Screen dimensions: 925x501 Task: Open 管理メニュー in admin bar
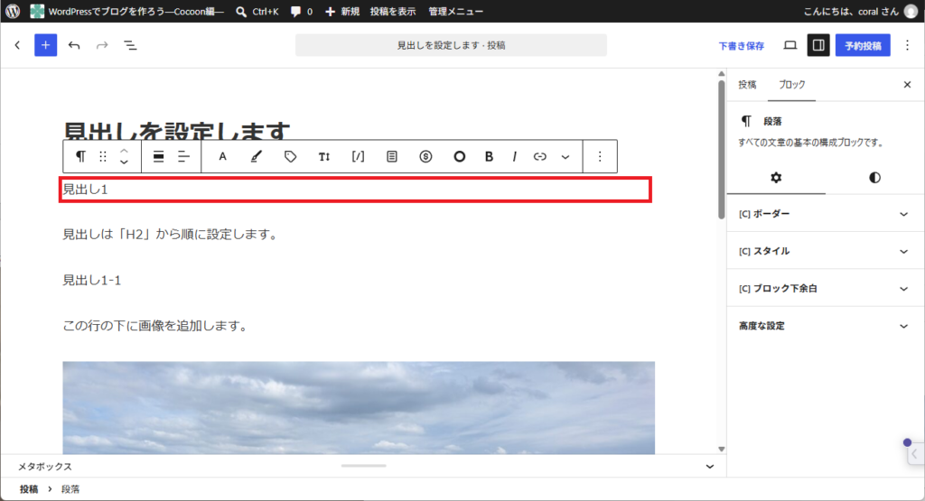[455, 11]
